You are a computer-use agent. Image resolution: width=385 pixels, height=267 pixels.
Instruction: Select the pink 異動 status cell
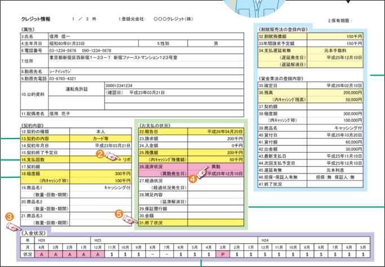coord(215,167)
